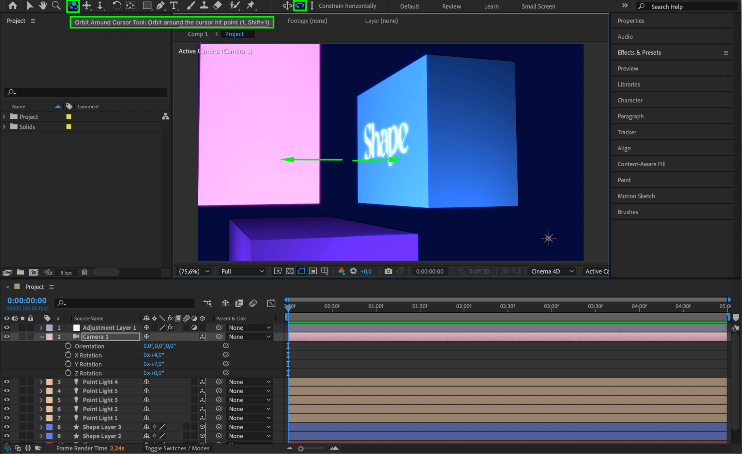This screenshot has height=454, width=742.
Task: Select the Eraser tool
Action: click(x=218, y=6)
